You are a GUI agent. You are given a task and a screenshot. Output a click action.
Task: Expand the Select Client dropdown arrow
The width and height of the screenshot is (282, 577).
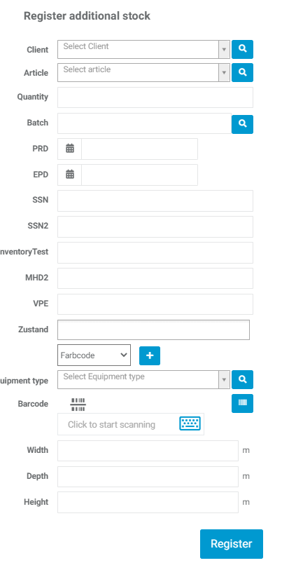(224, 49)
